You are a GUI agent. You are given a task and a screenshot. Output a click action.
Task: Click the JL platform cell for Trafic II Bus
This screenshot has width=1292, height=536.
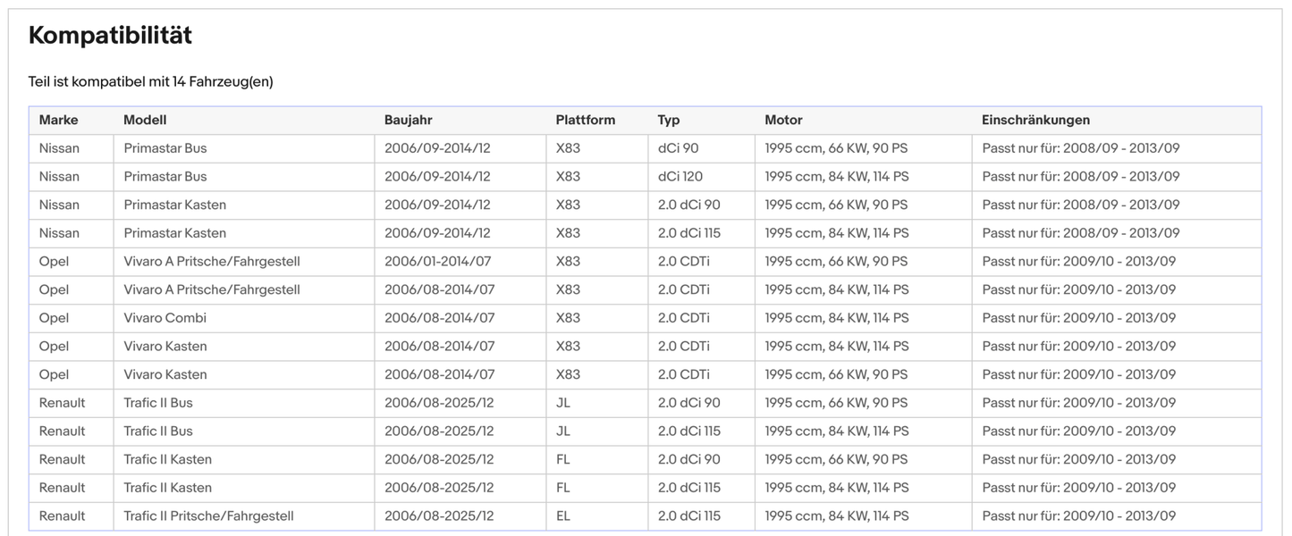(x=562, y=402)
